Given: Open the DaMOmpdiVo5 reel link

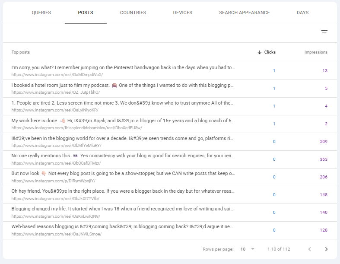Looking at the screenshot, I should tap(57, 75).
